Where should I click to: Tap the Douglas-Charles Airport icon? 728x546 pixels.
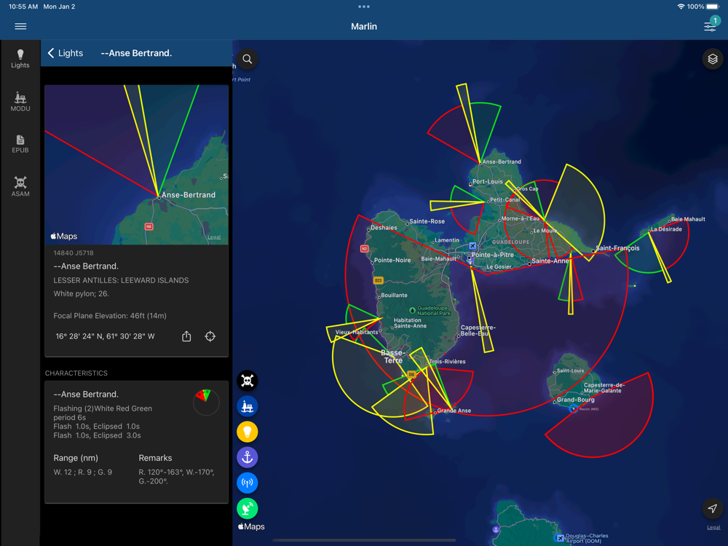tap(560, 538)
